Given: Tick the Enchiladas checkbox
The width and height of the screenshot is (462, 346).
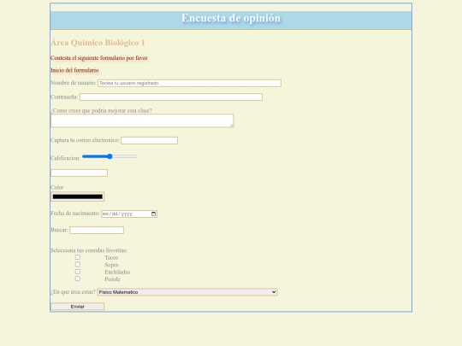Looking at the screenshot, I should 78,272.
